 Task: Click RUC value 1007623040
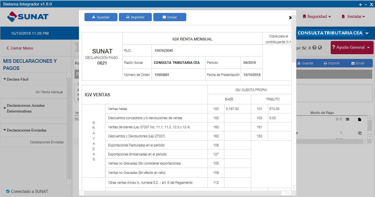pyautogui.click(x=164, y=51)
